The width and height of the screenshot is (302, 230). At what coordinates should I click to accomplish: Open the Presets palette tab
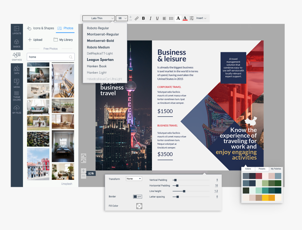coord(262,169)
